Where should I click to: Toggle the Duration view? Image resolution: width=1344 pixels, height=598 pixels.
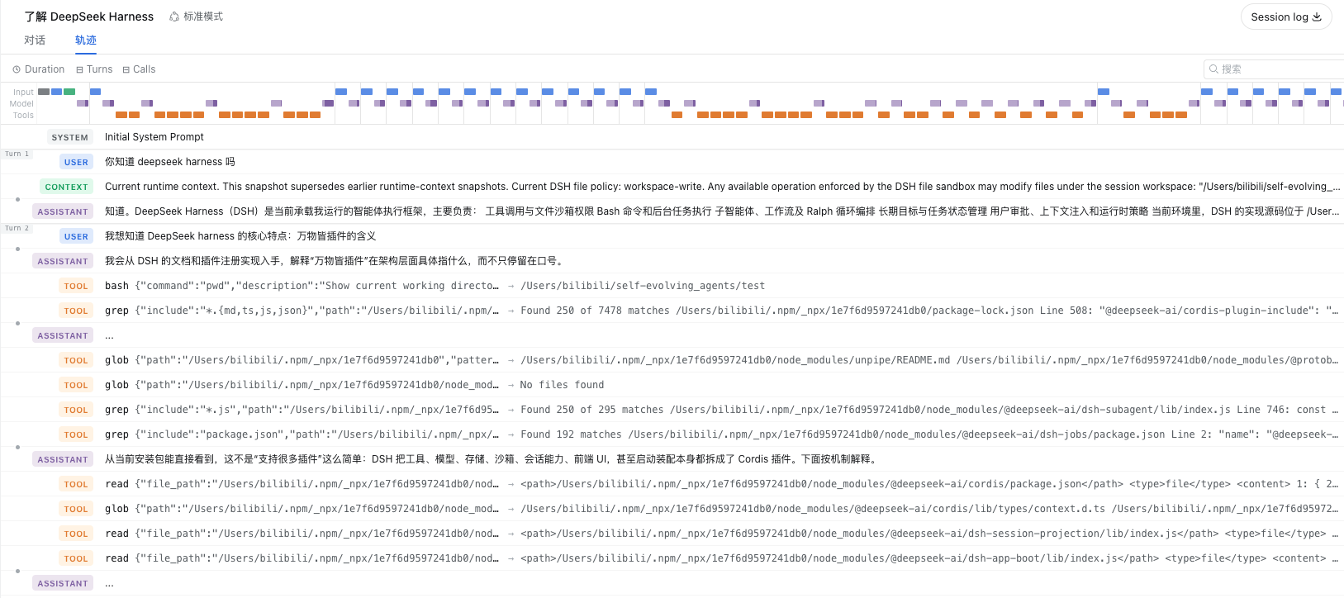(x=38, y=69)
